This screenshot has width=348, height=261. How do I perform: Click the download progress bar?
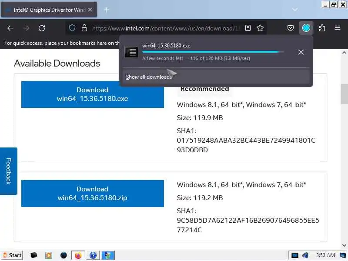tap(213, 52)
